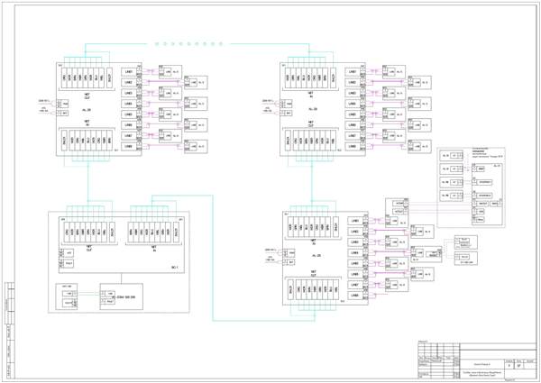541x383 pixels.
Task: Select the NET IN label in lower-left cabinet
Action: tap(153, 249)
